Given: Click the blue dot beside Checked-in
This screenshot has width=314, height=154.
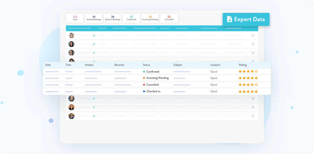Looking at the screenshot, I should [144, 91].
